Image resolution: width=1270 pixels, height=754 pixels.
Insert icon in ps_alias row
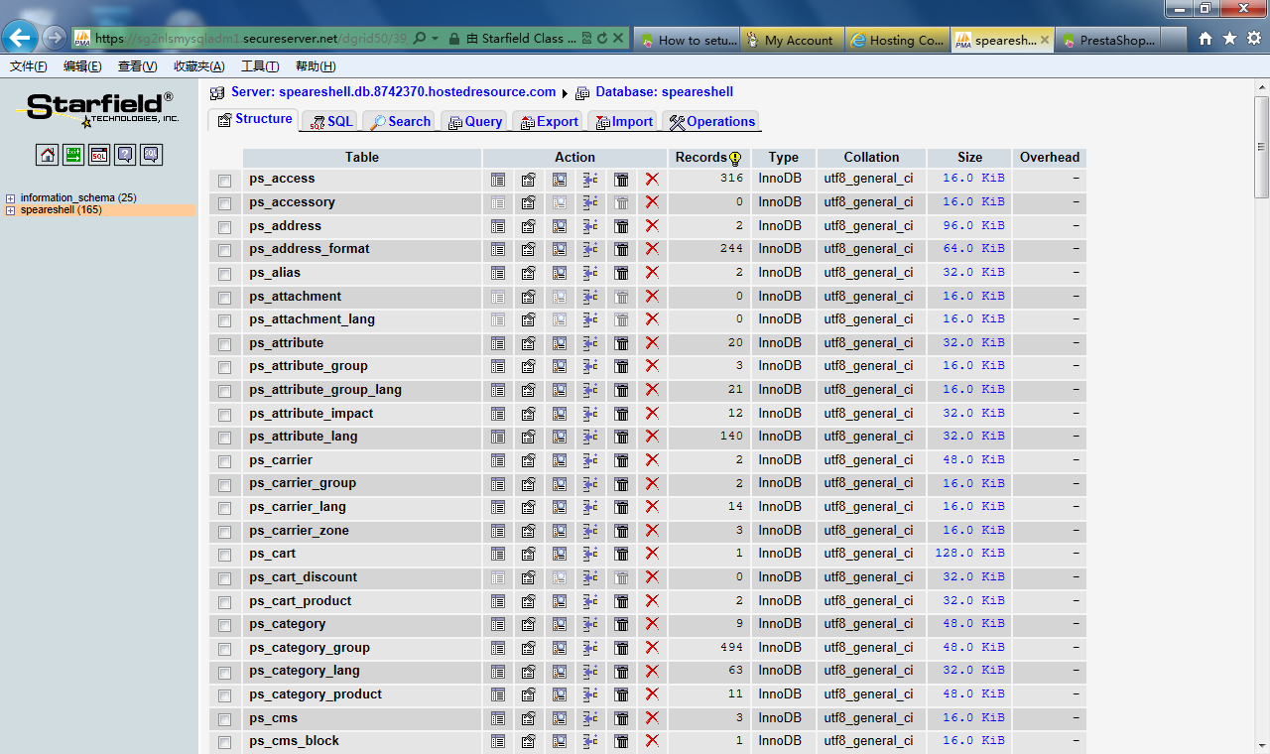[590, 273]
